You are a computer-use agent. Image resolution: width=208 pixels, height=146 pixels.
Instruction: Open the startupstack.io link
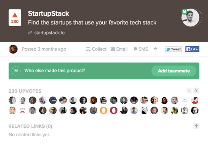[50, 33]
